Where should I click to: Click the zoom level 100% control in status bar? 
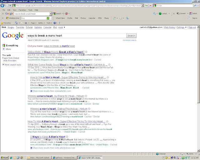point(192,154)
